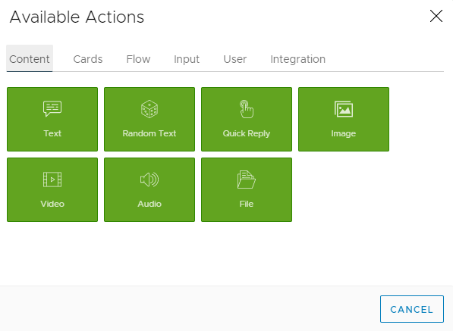Add a Text action label
453x331 pixels.
point(52,133)
